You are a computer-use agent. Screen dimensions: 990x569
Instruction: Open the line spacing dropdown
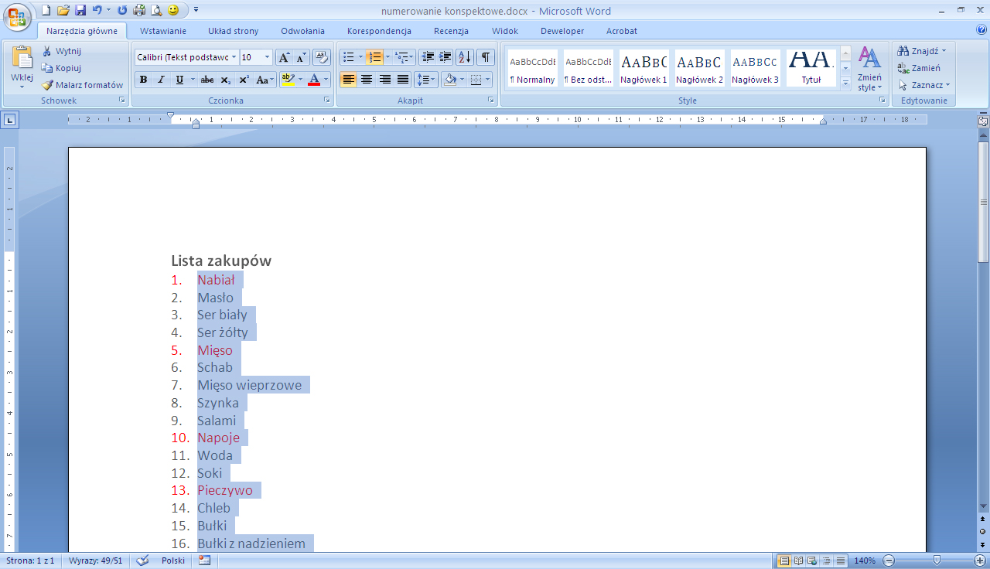[427, 80]
